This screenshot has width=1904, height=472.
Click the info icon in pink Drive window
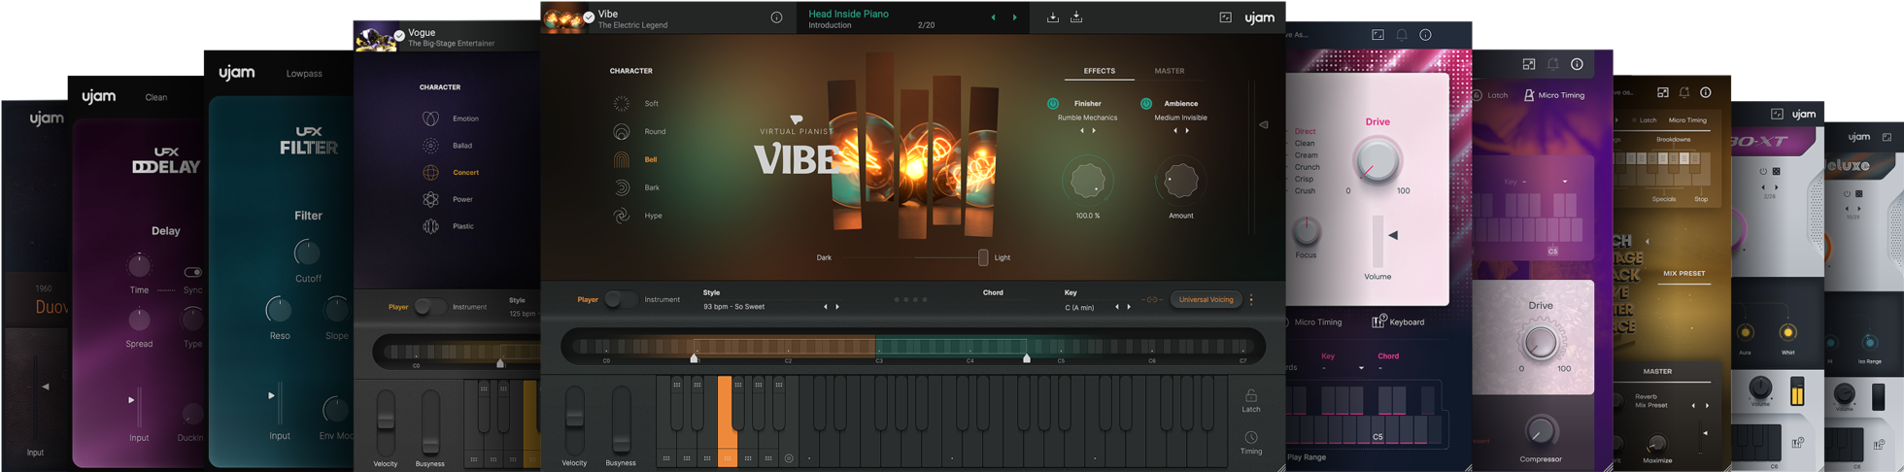click(1425, 35)
